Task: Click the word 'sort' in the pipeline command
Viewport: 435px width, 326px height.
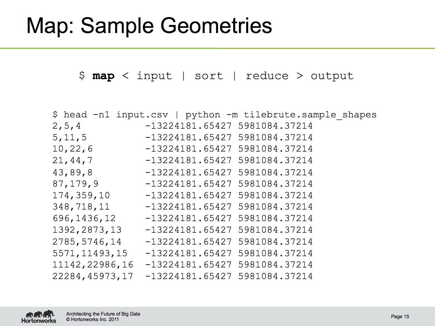Action: 209,76
